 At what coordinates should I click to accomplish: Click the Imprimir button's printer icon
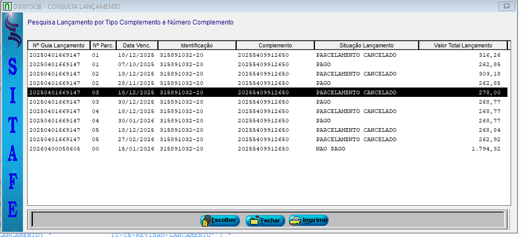pos(295,220)
